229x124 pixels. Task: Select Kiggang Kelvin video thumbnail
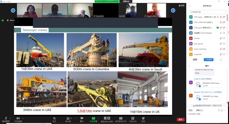(156, 10)
